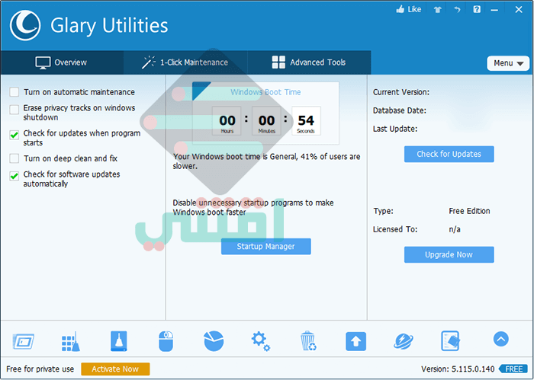The image size is (534, 380).
Task: Click the Glary Utilities crescent logo
Action: [x=25, y=25]
